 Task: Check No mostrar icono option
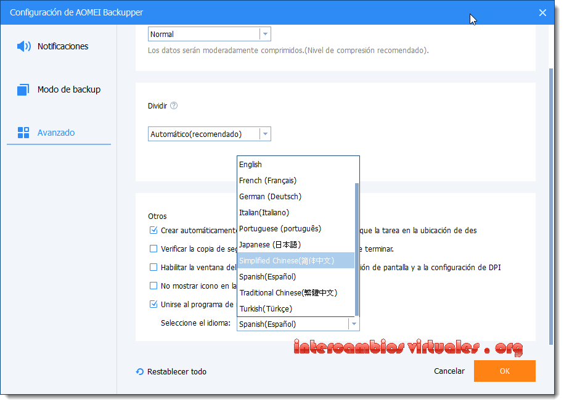tap(153, 286)
